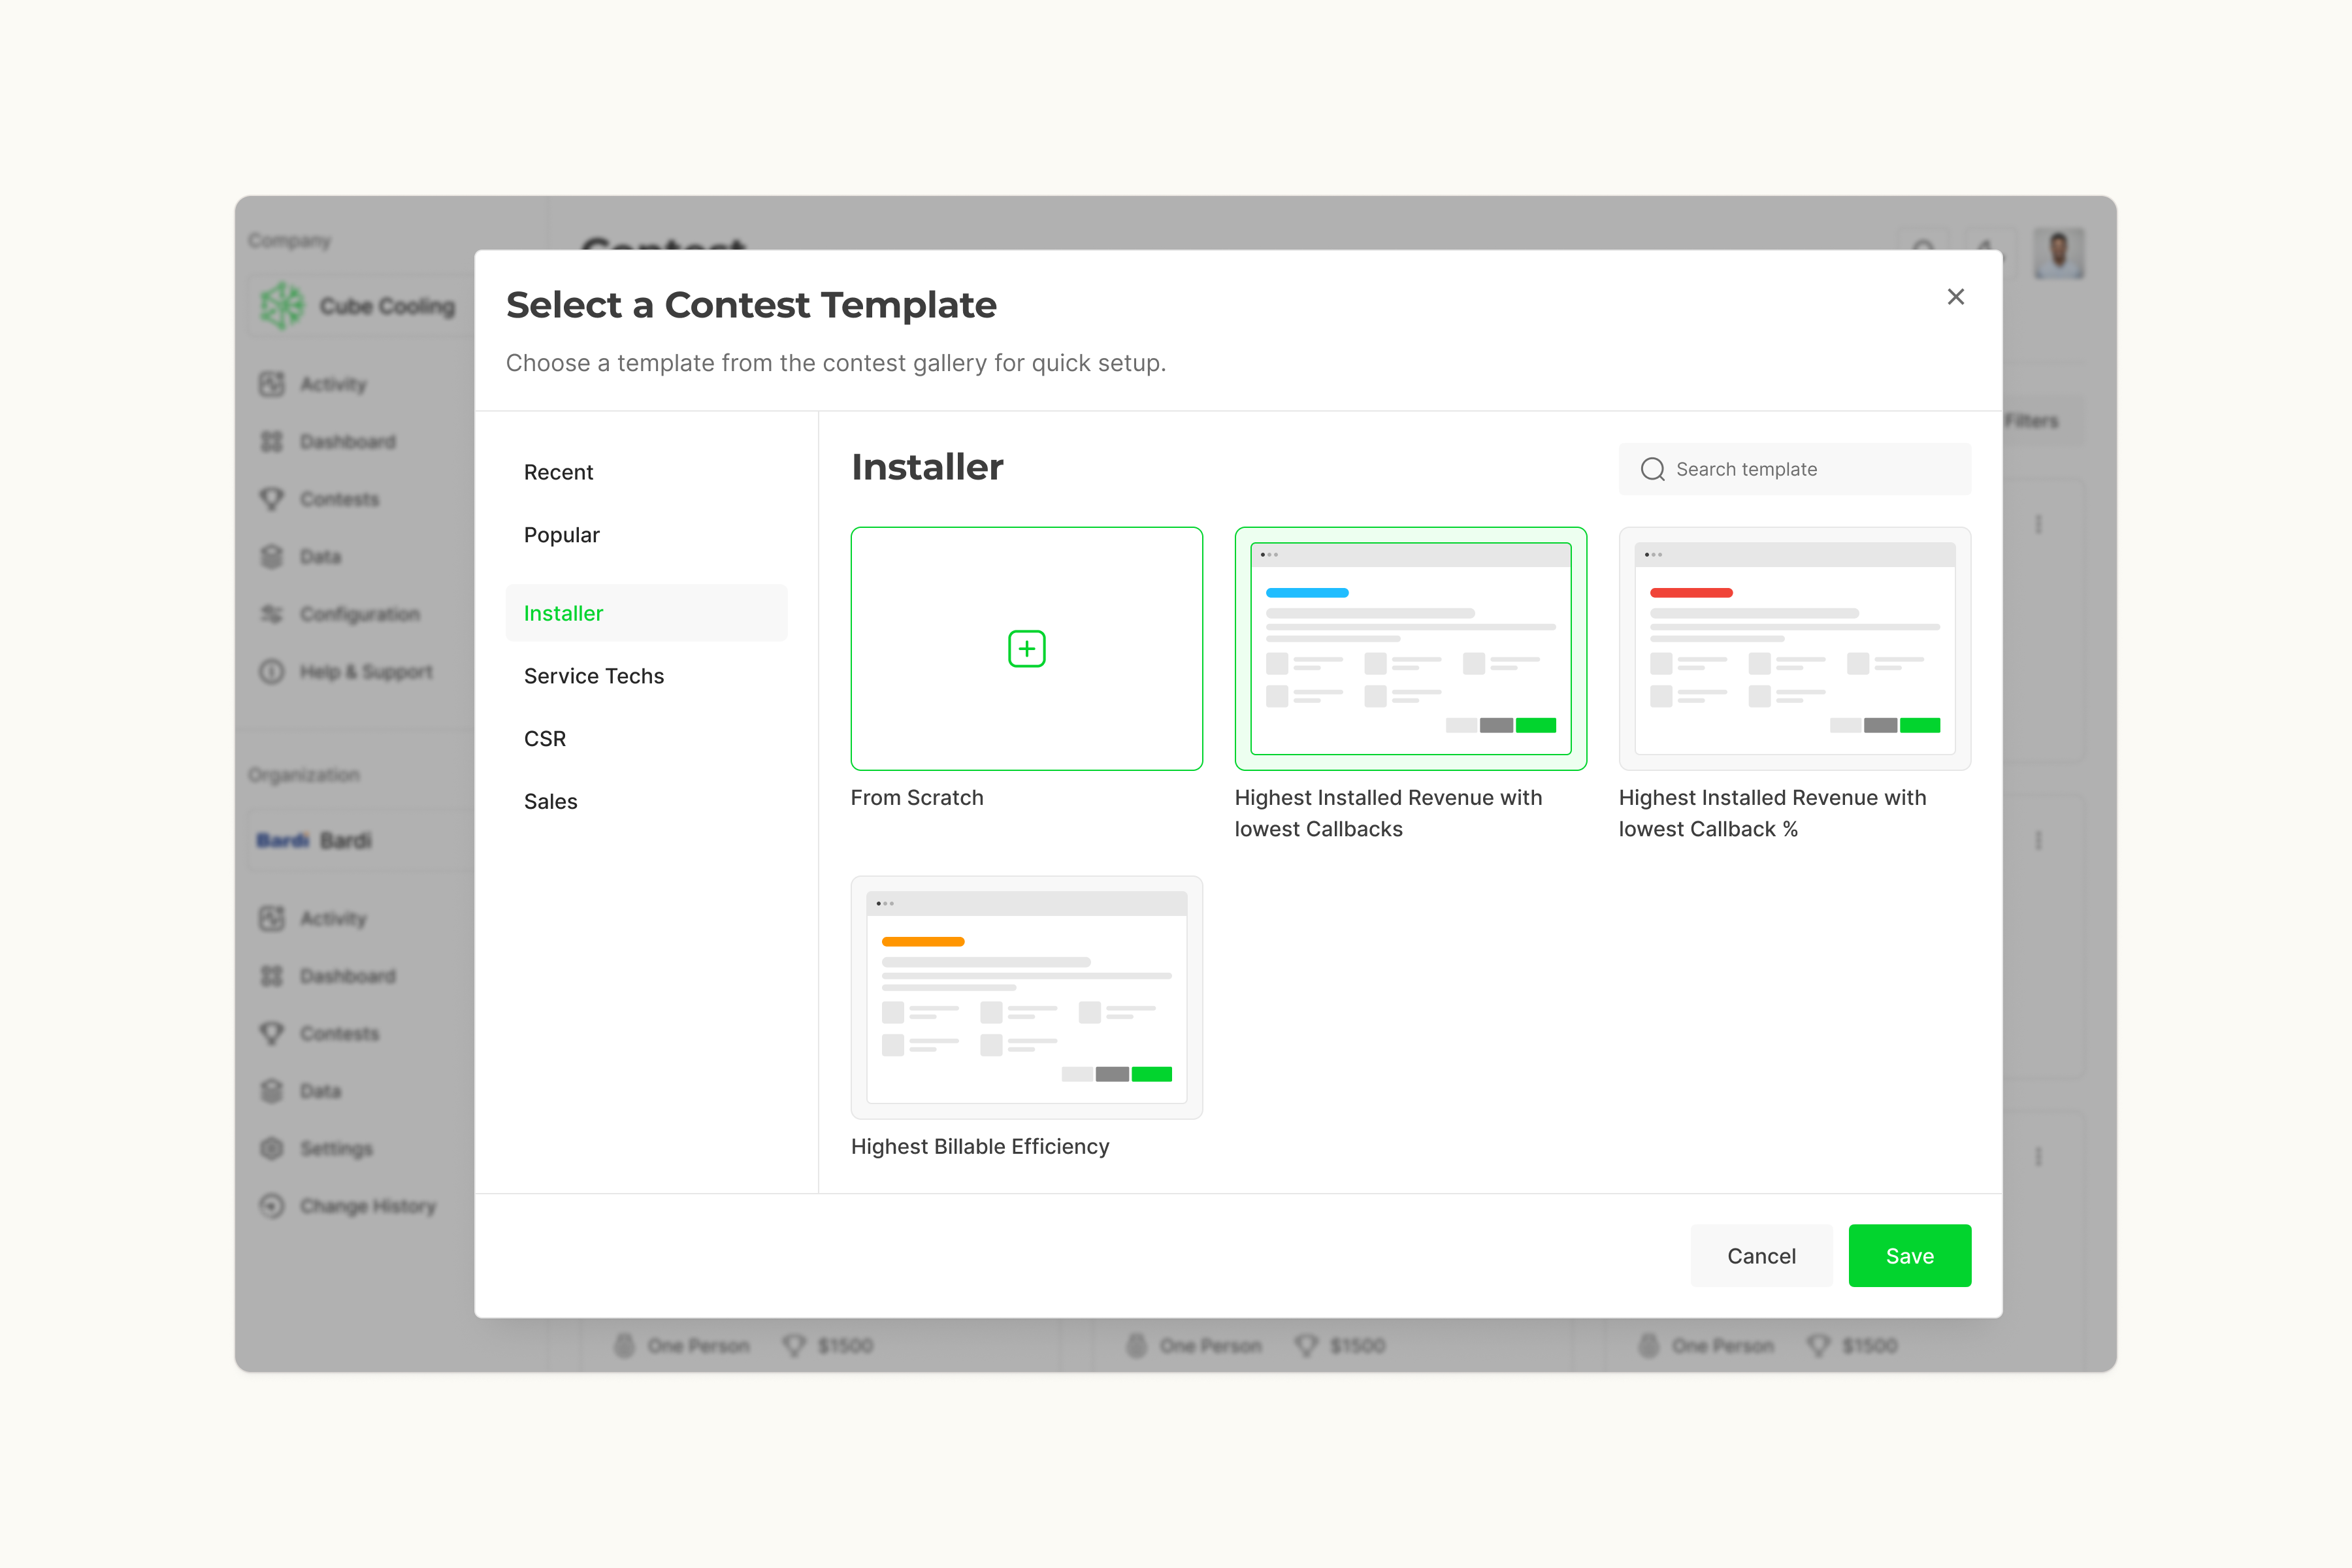Choose the lowest Callback % template thumbnail
Image resolution: width=2352 pixels, height=1568 pixels.
click(1794, 649)
